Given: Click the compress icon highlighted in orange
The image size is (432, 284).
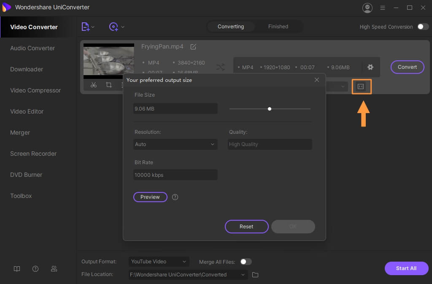Looking at the screenshot, I should click(x=361, y=87).
